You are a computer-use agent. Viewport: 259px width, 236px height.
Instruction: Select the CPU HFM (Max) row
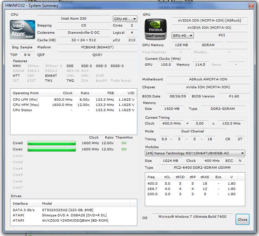(73, 105)
